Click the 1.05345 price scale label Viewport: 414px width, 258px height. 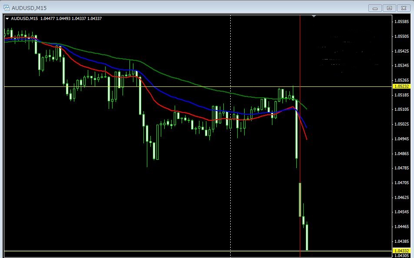(x=401, y=66)
